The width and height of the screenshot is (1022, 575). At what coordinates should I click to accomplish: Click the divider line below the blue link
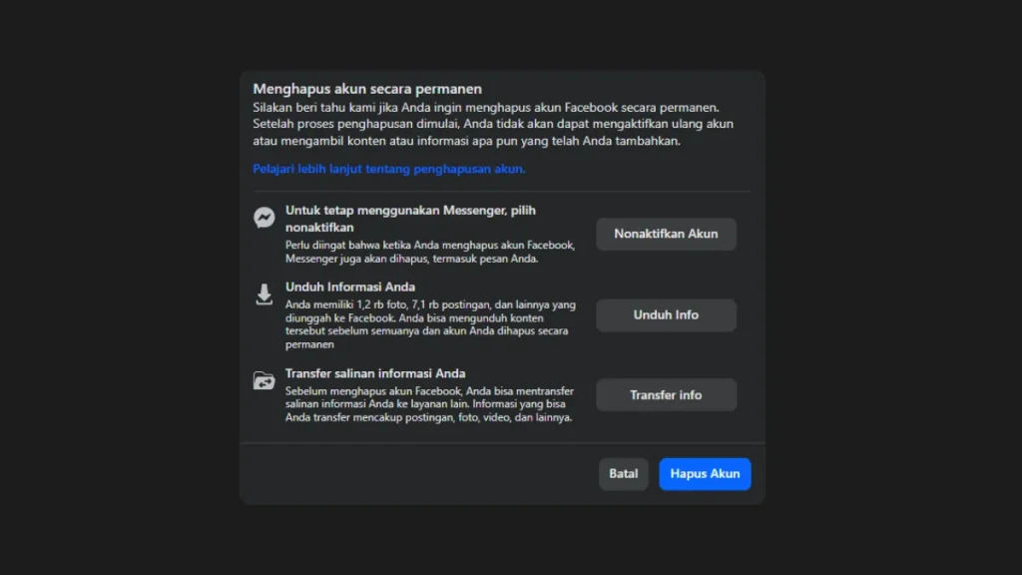[501, 191]
